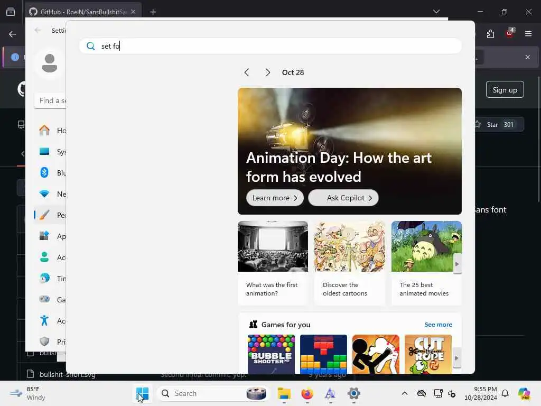
Task: Launch Firefox from the taskbar
Action: pos(307,393)
